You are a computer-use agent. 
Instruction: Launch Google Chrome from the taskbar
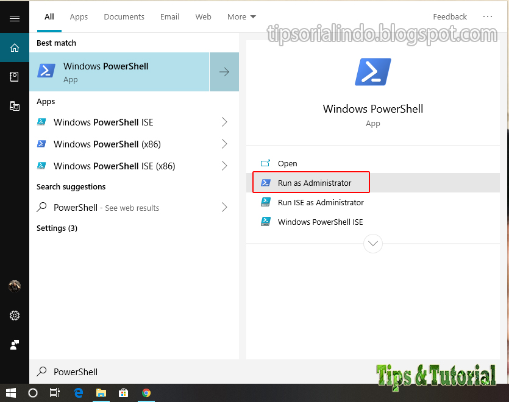point(146,393)
